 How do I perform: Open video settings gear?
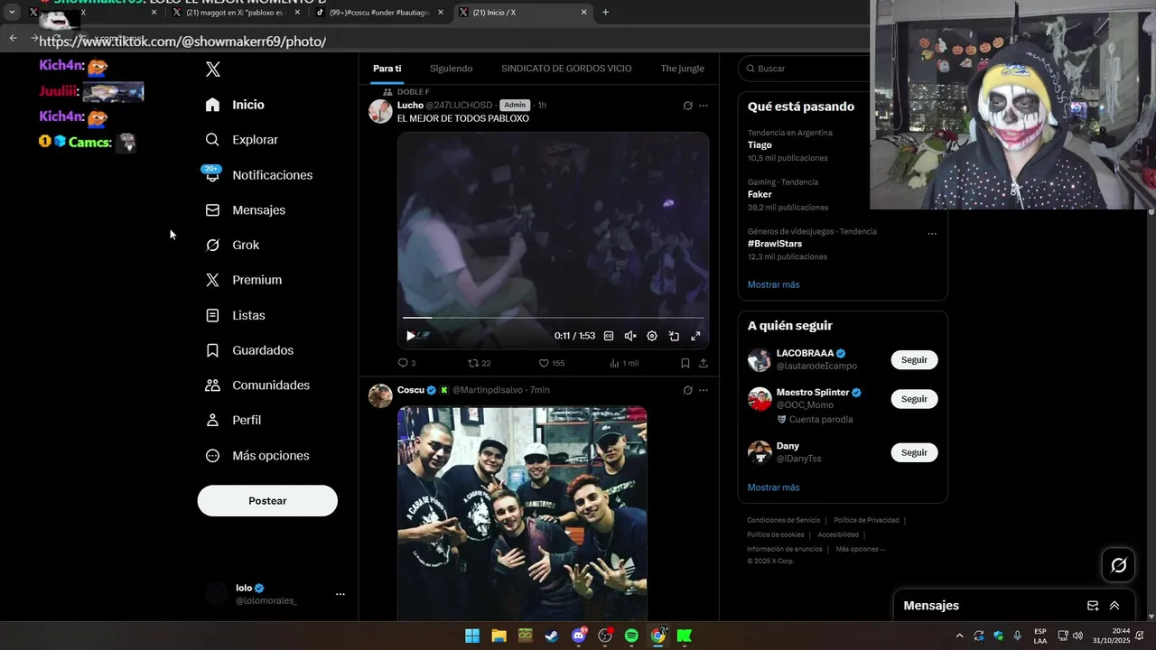[652, 336]
